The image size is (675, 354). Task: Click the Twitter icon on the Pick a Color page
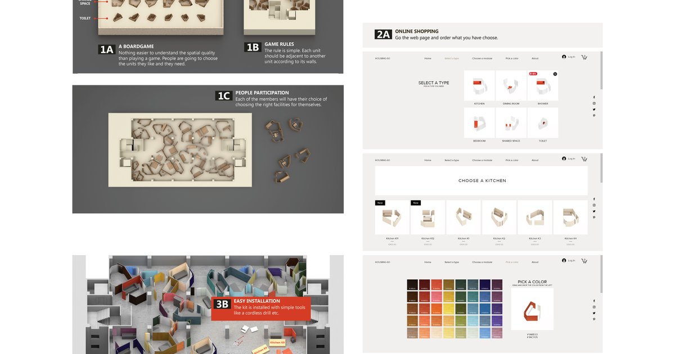(x=594, y=313)
